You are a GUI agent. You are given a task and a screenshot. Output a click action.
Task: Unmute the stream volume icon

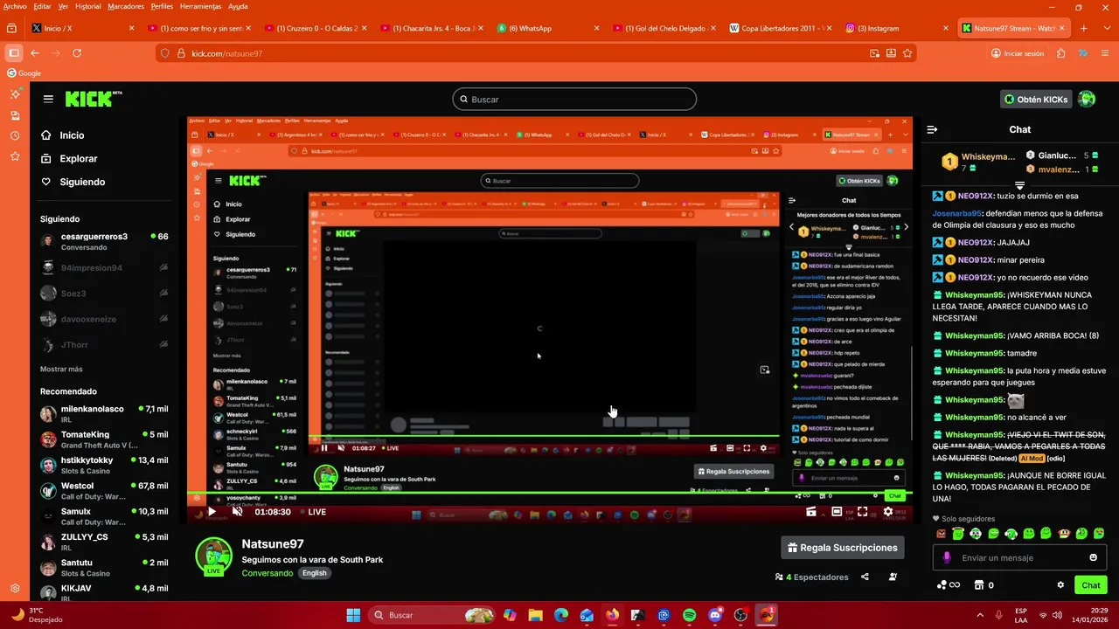click(237, 512)
